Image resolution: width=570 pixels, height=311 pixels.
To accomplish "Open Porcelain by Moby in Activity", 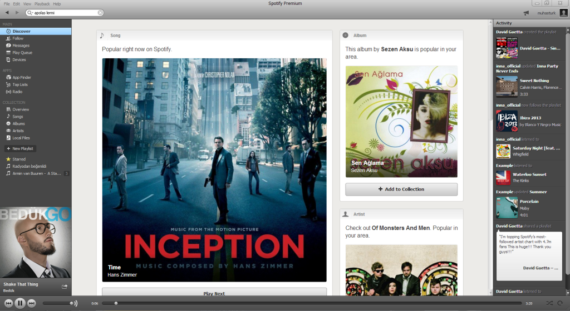I will 529,202.
